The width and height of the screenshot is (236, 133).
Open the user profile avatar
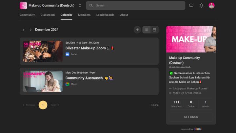point(211,6)
